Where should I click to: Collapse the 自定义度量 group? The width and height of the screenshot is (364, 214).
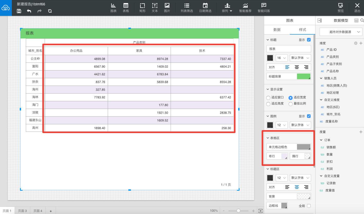pos(321,176)
